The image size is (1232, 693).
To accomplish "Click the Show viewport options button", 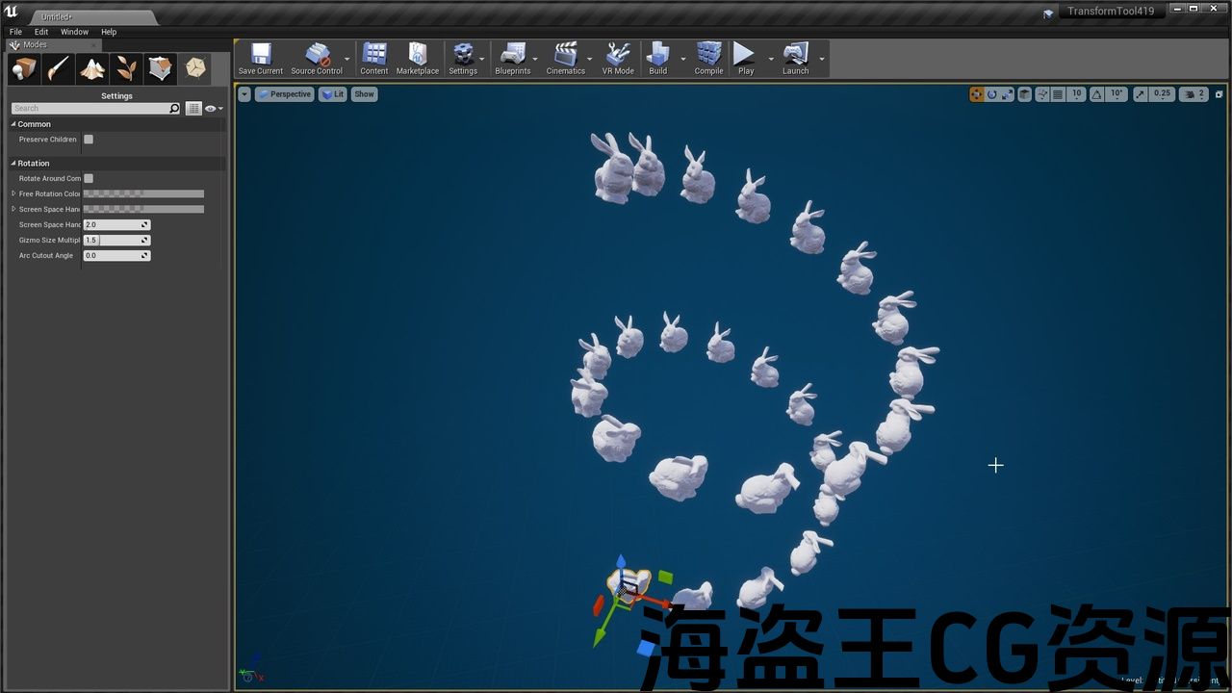I will pyautogui.click(x=364, y=94).
